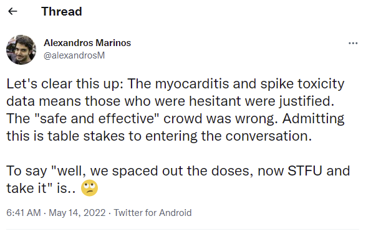Click the eye-roll emoji in tweet
The image size is (366, 234).
(x=89, y=188)
